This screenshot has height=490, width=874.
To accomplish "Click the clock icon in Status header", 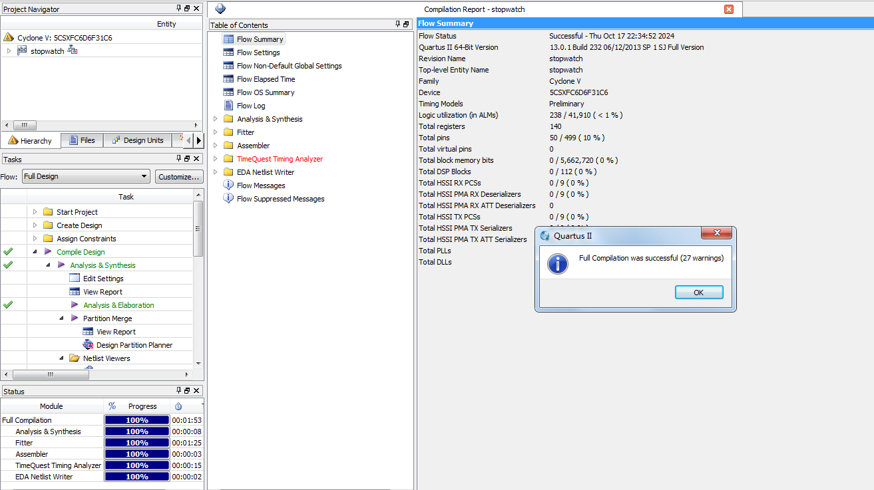I will tap(178, 406).
